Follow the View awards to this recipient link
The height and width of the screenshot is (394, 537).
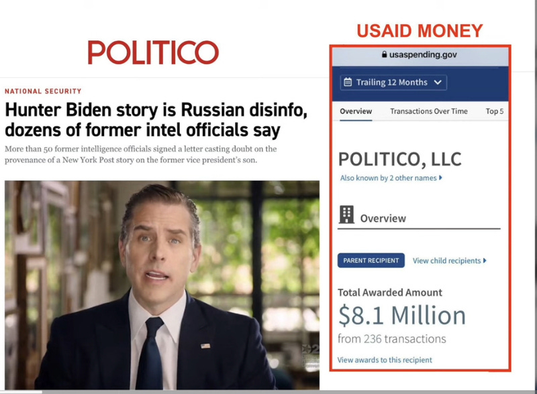(x=385, y=360)
